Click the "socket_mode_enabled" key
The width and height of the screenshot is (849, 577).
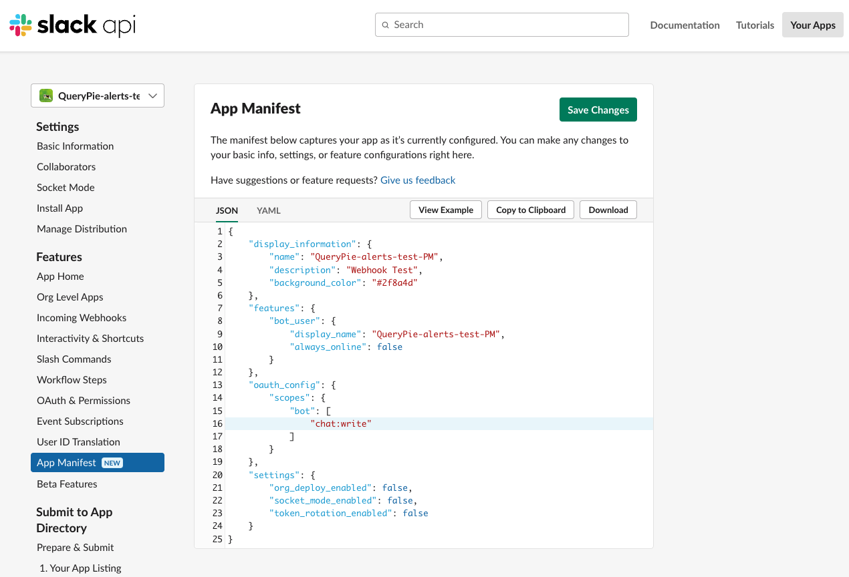323,501
